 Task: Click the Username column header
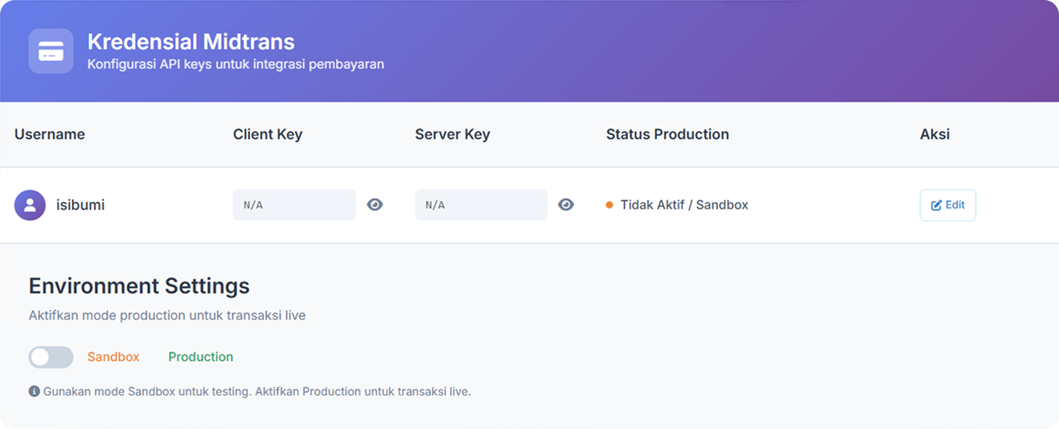click(x=50, y=134)
